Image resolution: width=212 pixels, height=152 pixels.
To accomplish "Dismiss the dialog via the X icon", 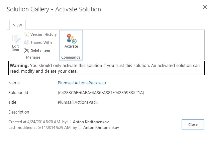I will 205,7.
